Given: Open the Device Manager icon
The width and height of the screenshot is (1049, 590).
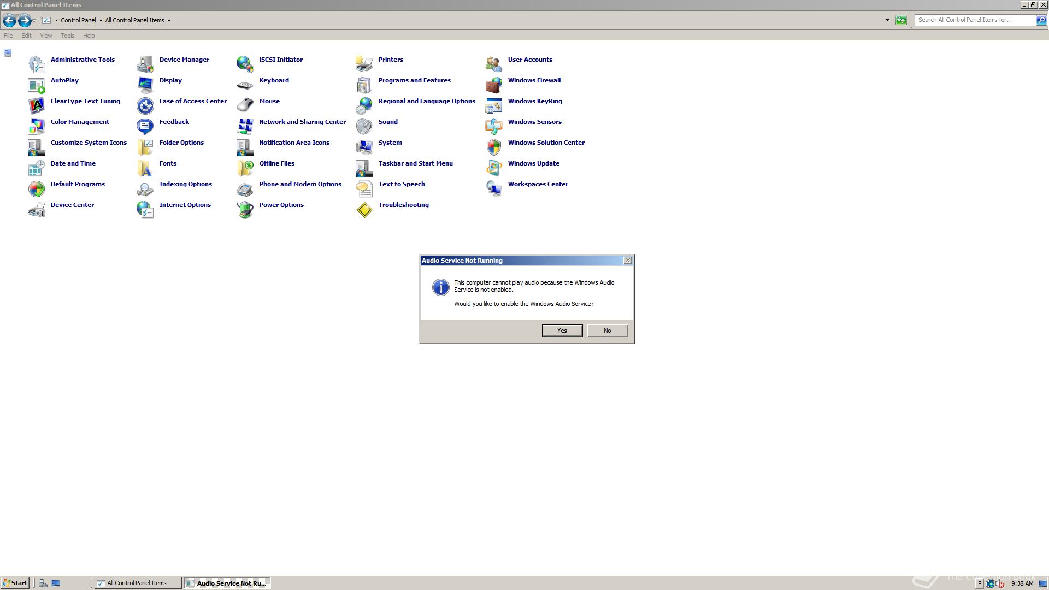Looking at the screenshot, I should [x=145, y=64].
